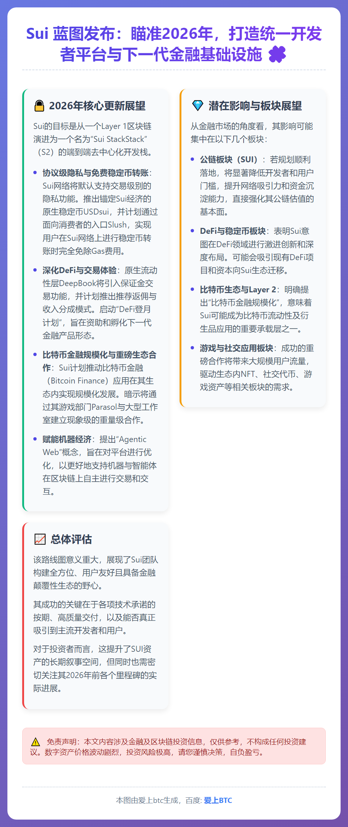Click the bold text 赋能机器经济

point(67,439)
